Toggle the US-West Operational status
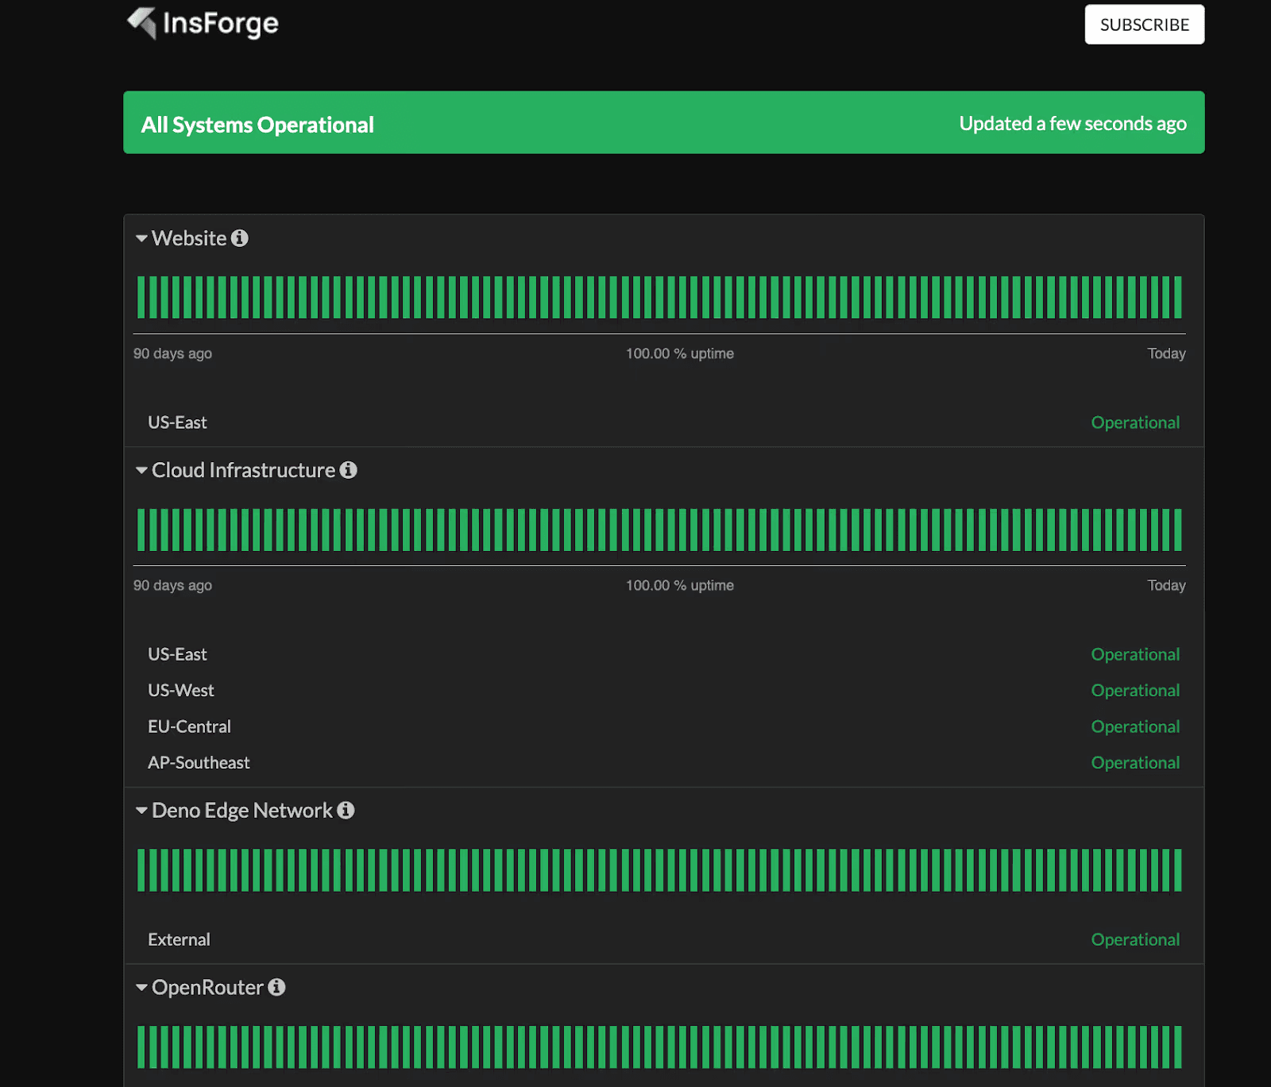This screenshot has width=1271, height=1087. (1135, 690)
